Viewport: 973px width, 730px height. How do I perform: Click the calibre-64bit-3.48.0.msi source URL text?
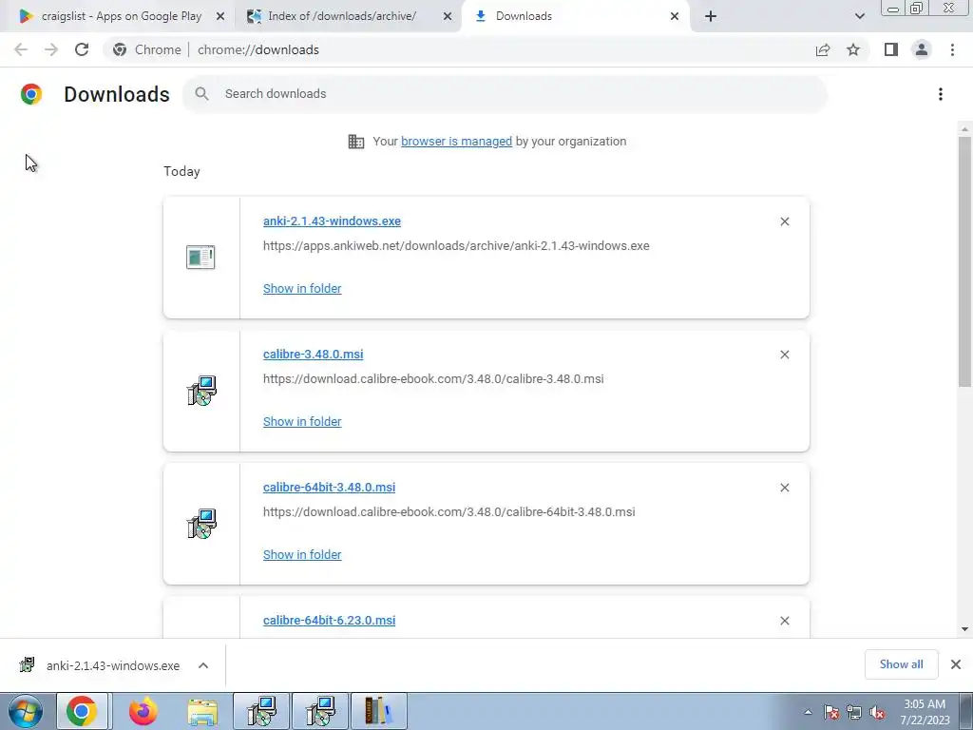(x=448, y=512)
